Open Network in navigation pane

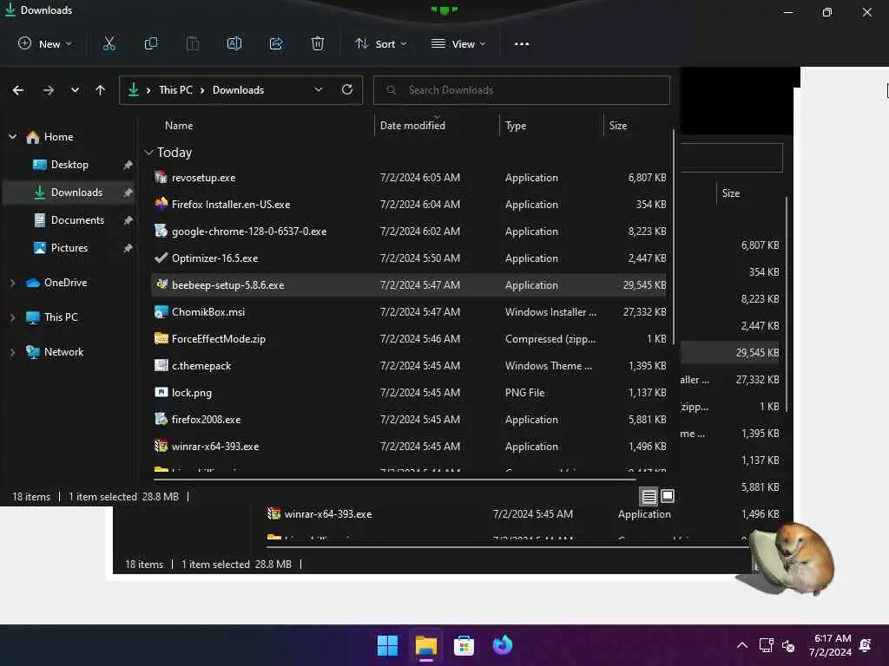63,352
